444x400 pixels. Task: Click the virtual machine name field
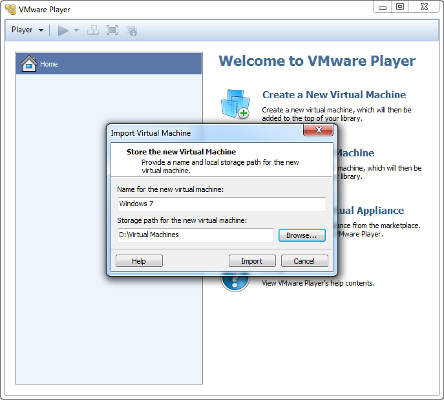(x=221, y=204)
